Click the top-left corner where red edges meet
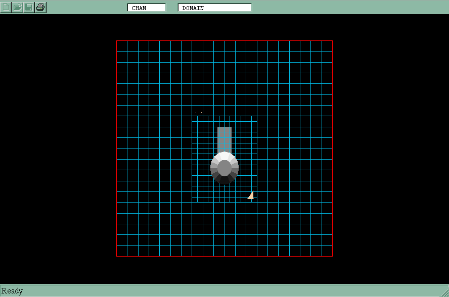 [x=117, y=40]
